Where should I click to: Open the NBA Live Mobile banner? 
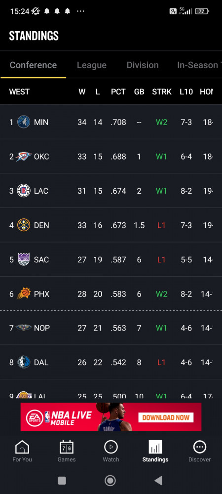coord(111,417)
